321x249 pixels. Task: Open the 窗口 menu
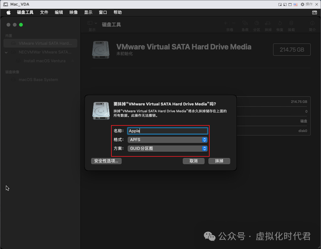click(x=103, y=13)
